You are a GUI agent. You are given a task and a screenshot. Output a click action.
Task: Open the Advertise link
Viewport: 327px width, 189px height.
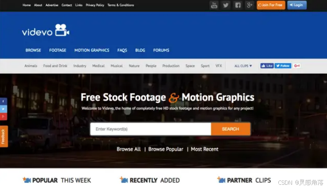(52, 5)
